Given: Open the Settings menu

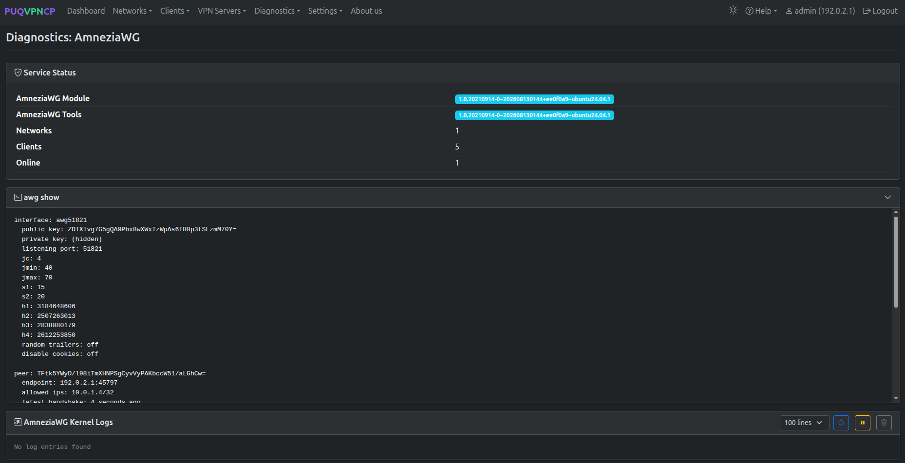Looking at the screenshot, I should pos(325,11).
